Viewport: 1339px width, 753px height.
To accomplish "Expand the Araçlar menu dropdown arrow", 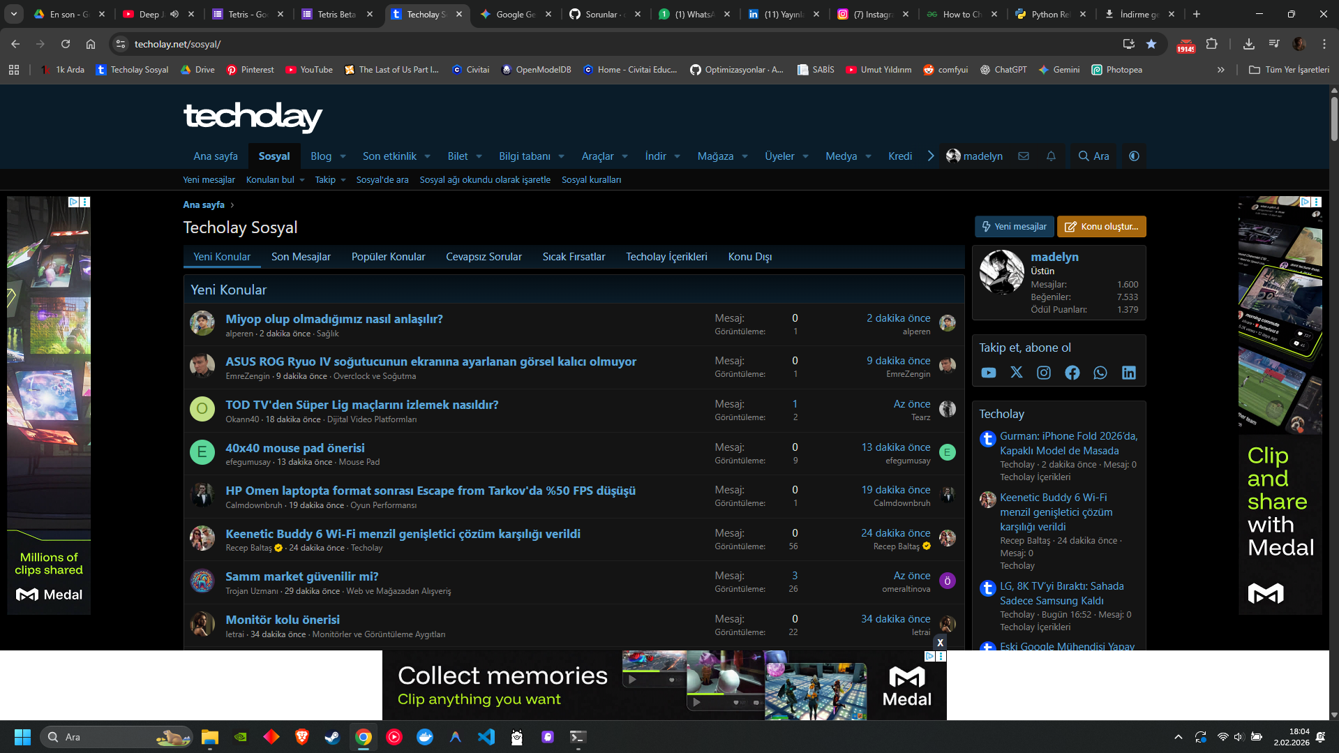I will pyautogui.click(x=625, y=156).
